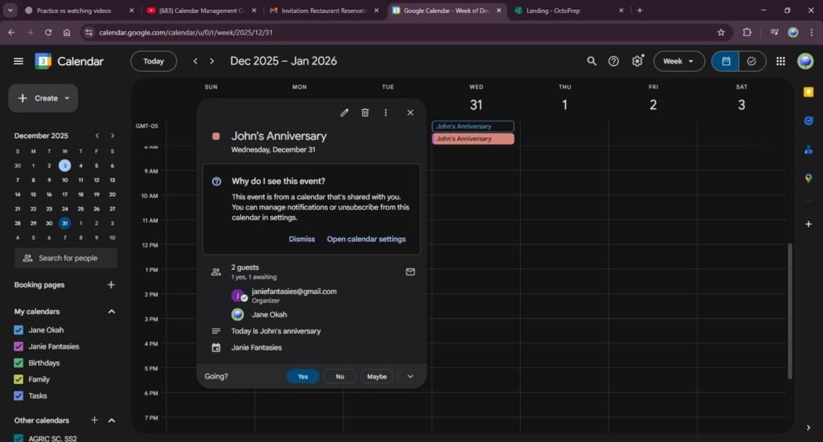Expand more RSVP options arrow

pos(410,376)
